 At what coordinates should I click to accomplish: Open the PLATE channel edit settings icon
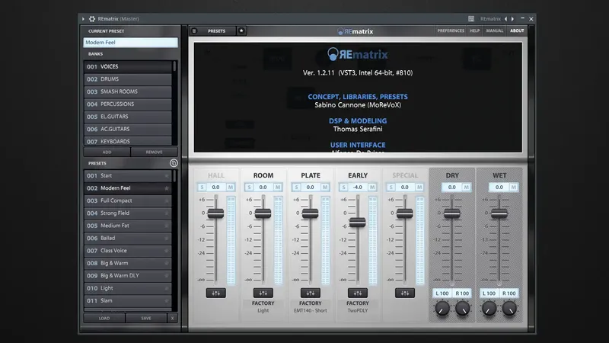(311, 293)
